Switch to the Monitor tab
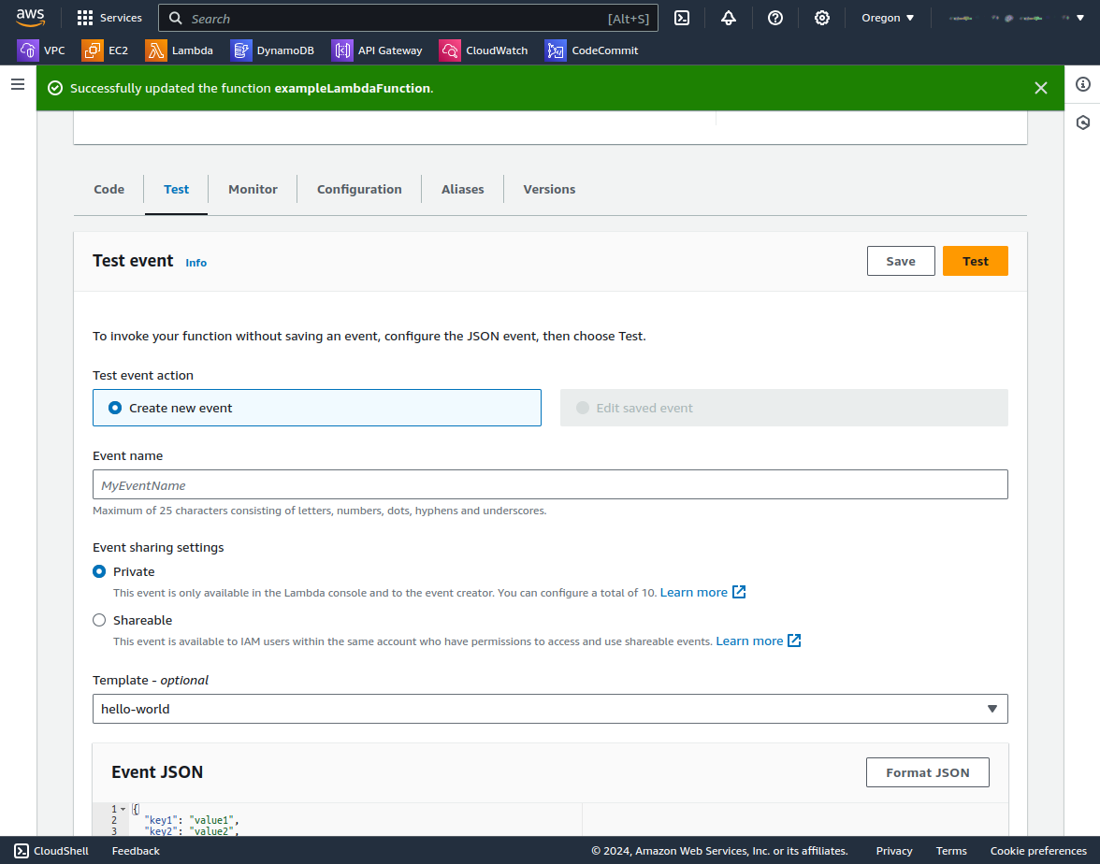 tap(253, 189)
